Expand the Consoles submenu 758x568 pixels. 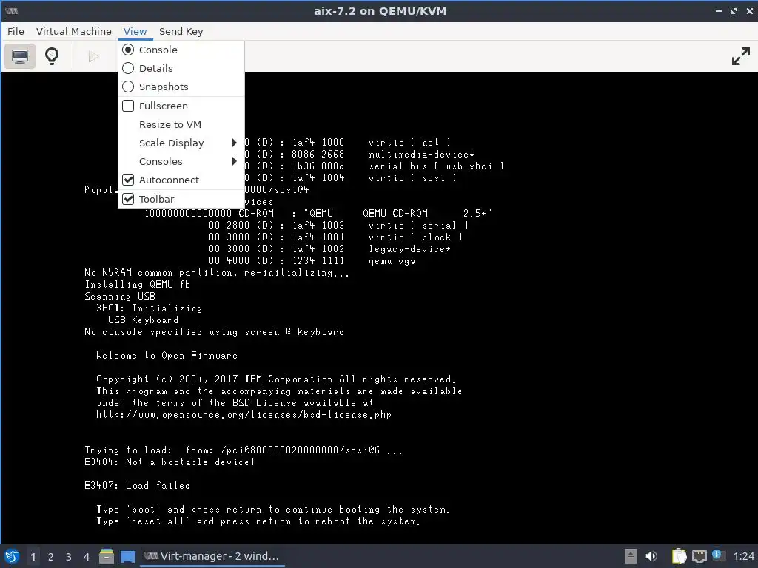181,161
